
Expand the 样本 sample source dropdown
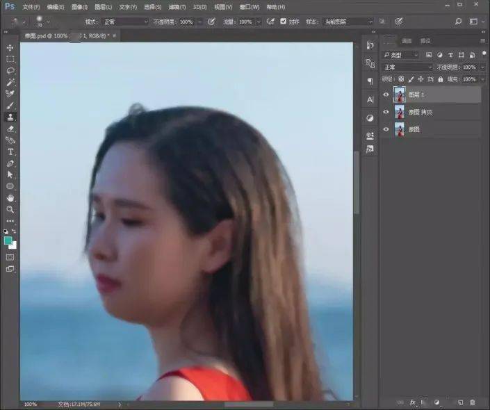click(x=348, y=22)
